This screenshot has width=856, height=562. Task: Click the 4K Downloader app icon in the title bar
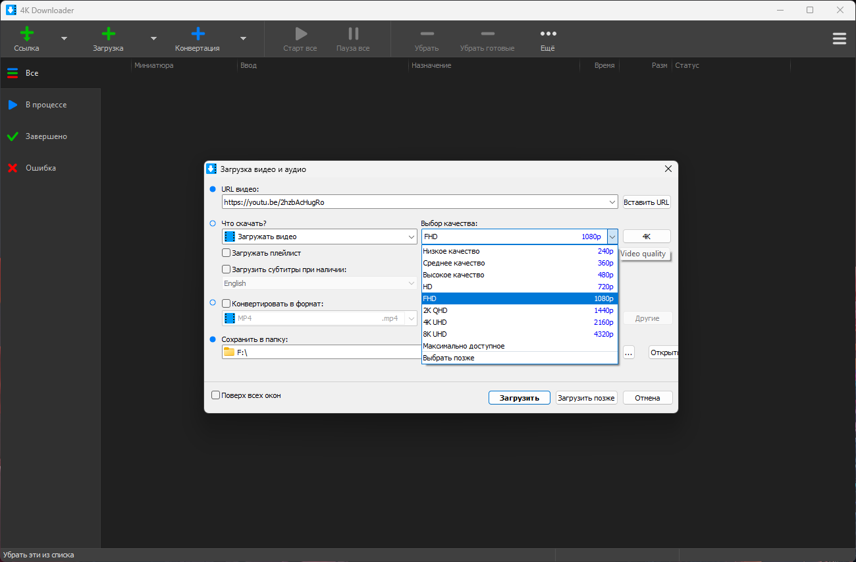pyautogui.click(x=11, y=10)
